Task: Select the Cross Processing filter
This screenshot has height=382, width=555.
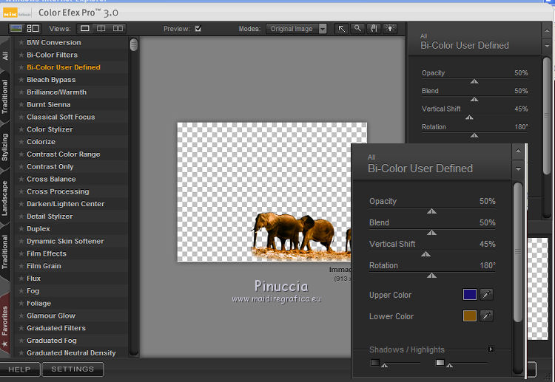Action: [x=58, y=191]
